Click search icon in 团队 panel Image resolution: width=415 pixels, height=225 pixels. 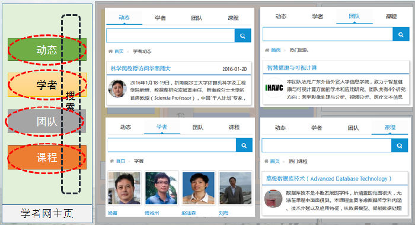(x=401, y=34)
